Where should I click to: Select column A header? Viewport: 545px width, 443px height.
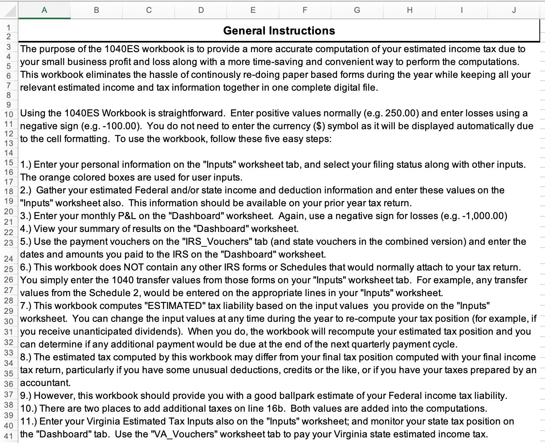coord(44,10)
